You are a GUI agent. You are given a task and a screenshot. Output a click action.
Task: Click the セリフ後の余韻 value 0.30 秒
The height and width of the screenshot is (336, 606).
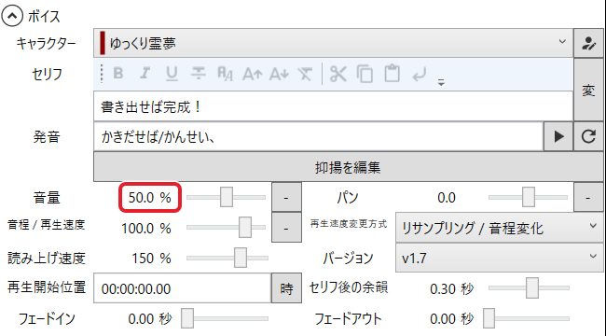452,288
